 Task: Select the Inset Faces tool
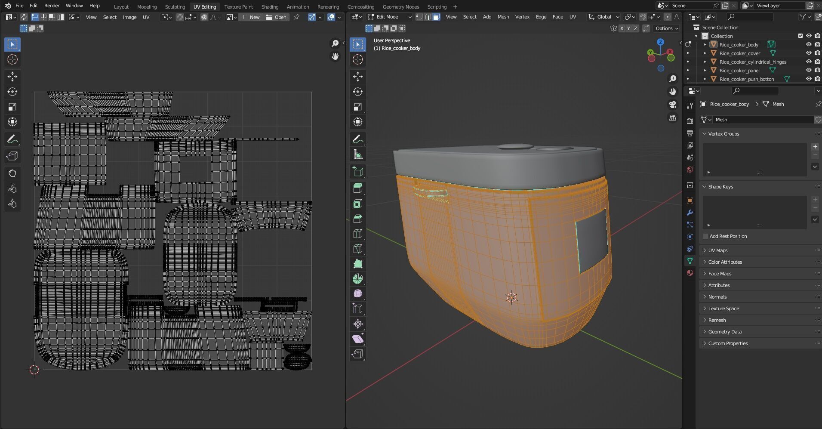358,204
